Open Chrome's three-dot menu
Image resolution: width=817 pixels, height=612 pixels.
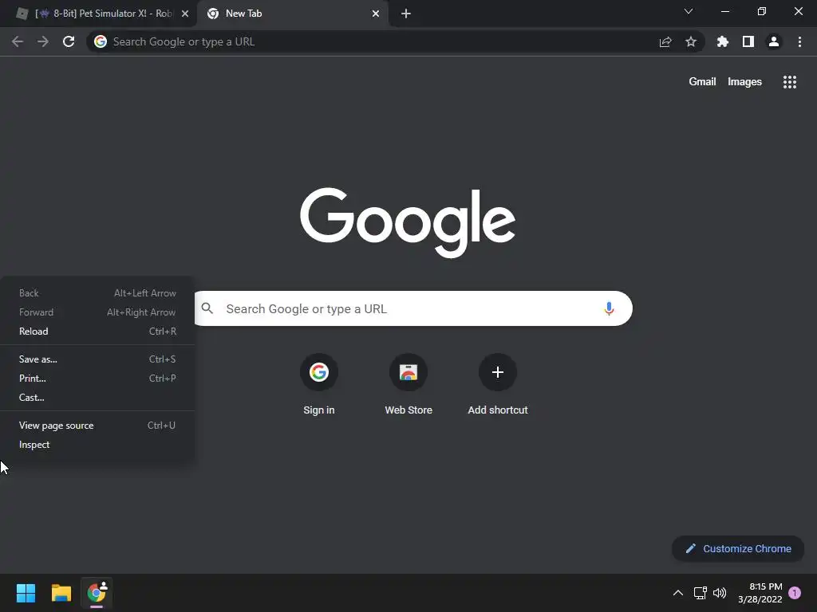tap(799, 41)
